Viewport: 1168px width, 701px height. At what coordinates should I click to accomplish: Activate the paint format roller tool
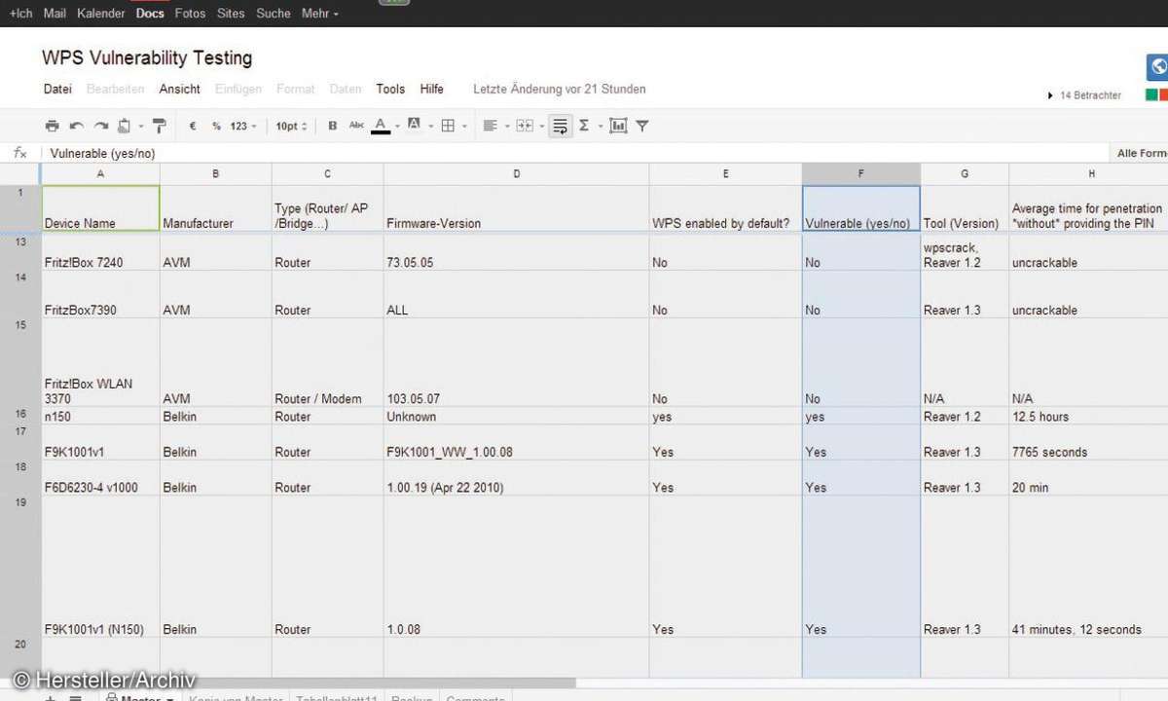click(160, 126)
